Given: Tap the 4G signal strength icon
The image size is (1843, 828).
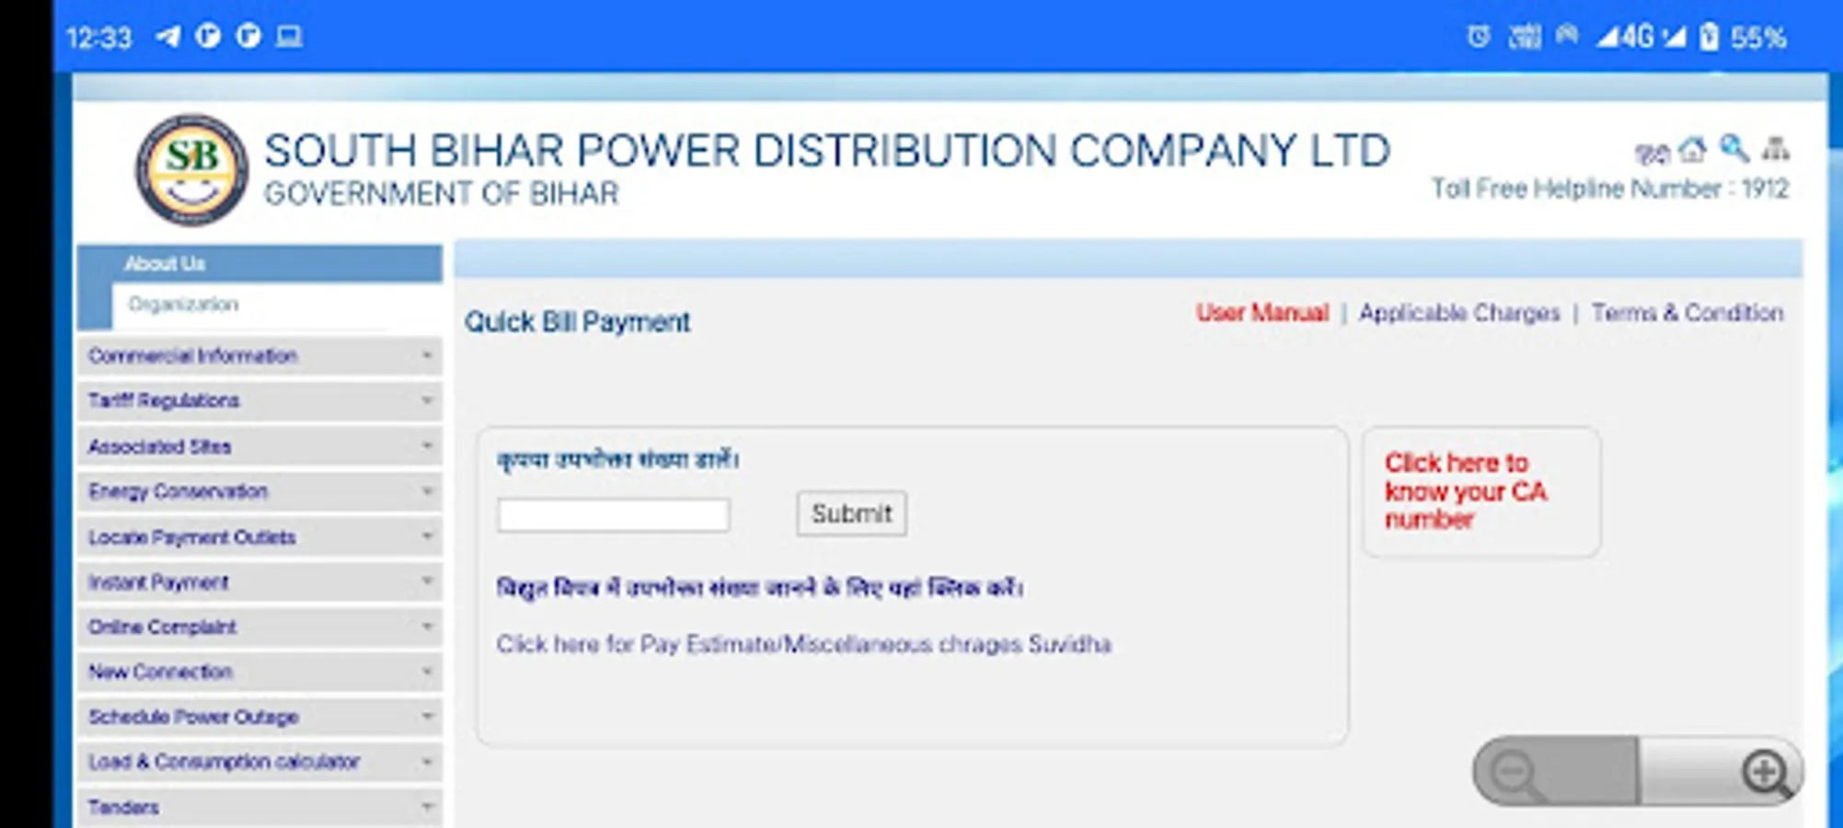Looking at the screenshot, I should click(x=1626, y=37).
